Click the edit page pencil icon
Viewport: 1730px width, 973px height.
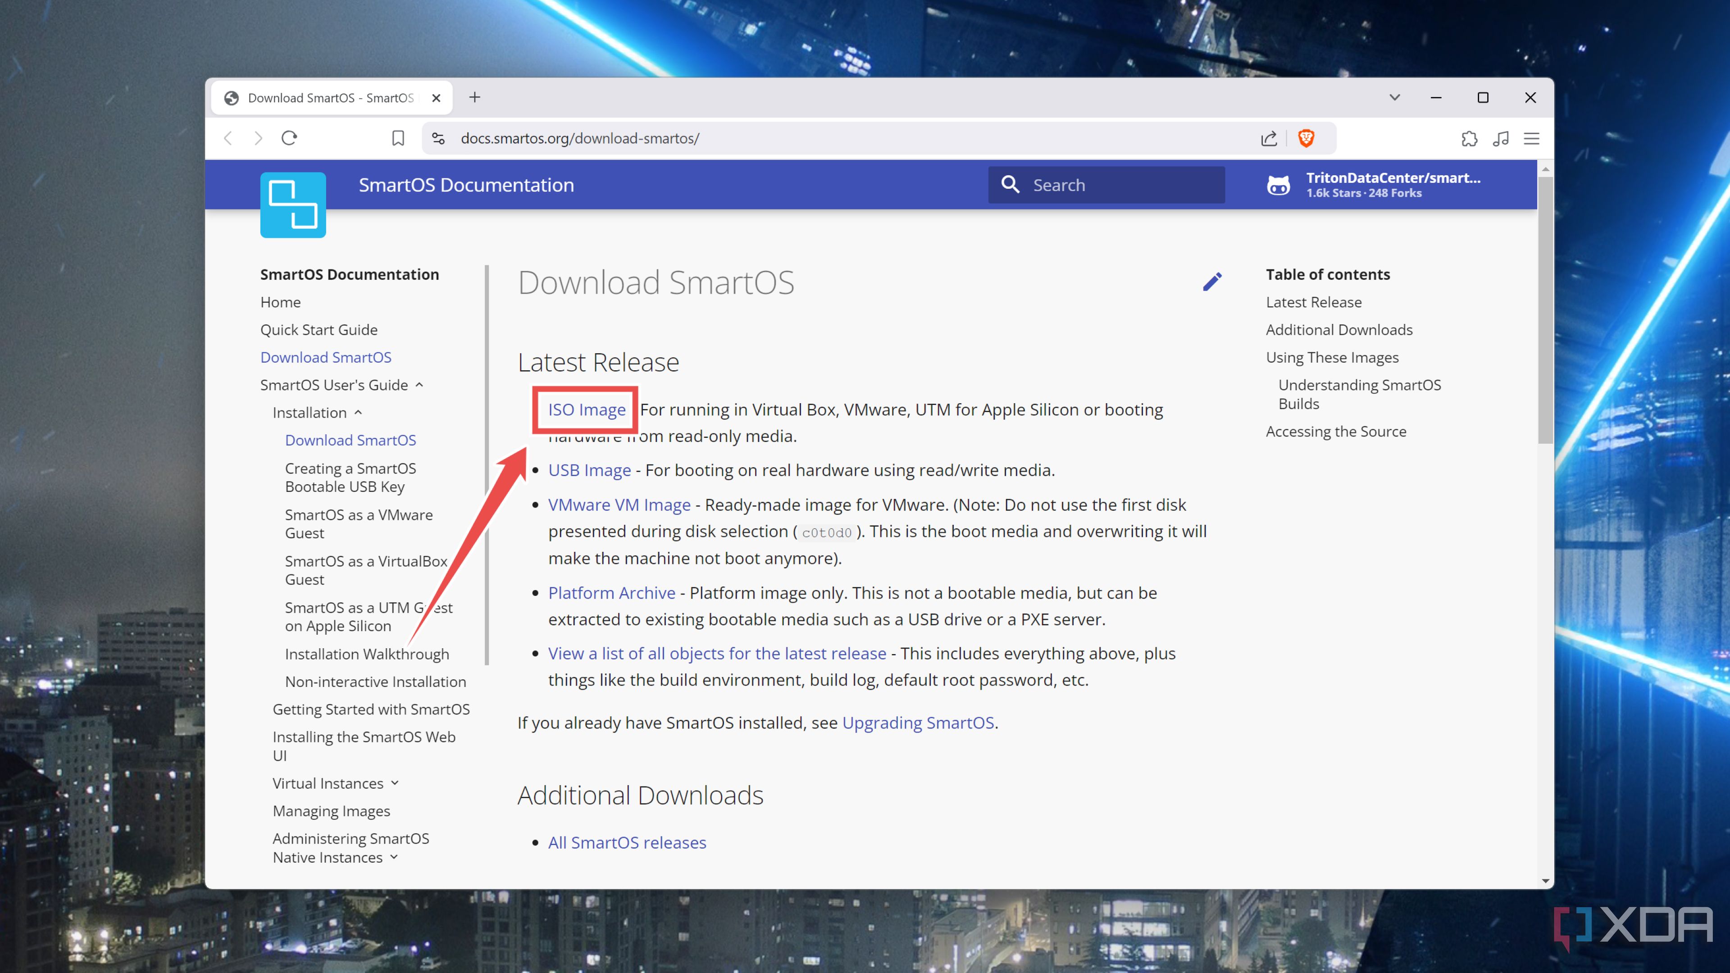1212,282
